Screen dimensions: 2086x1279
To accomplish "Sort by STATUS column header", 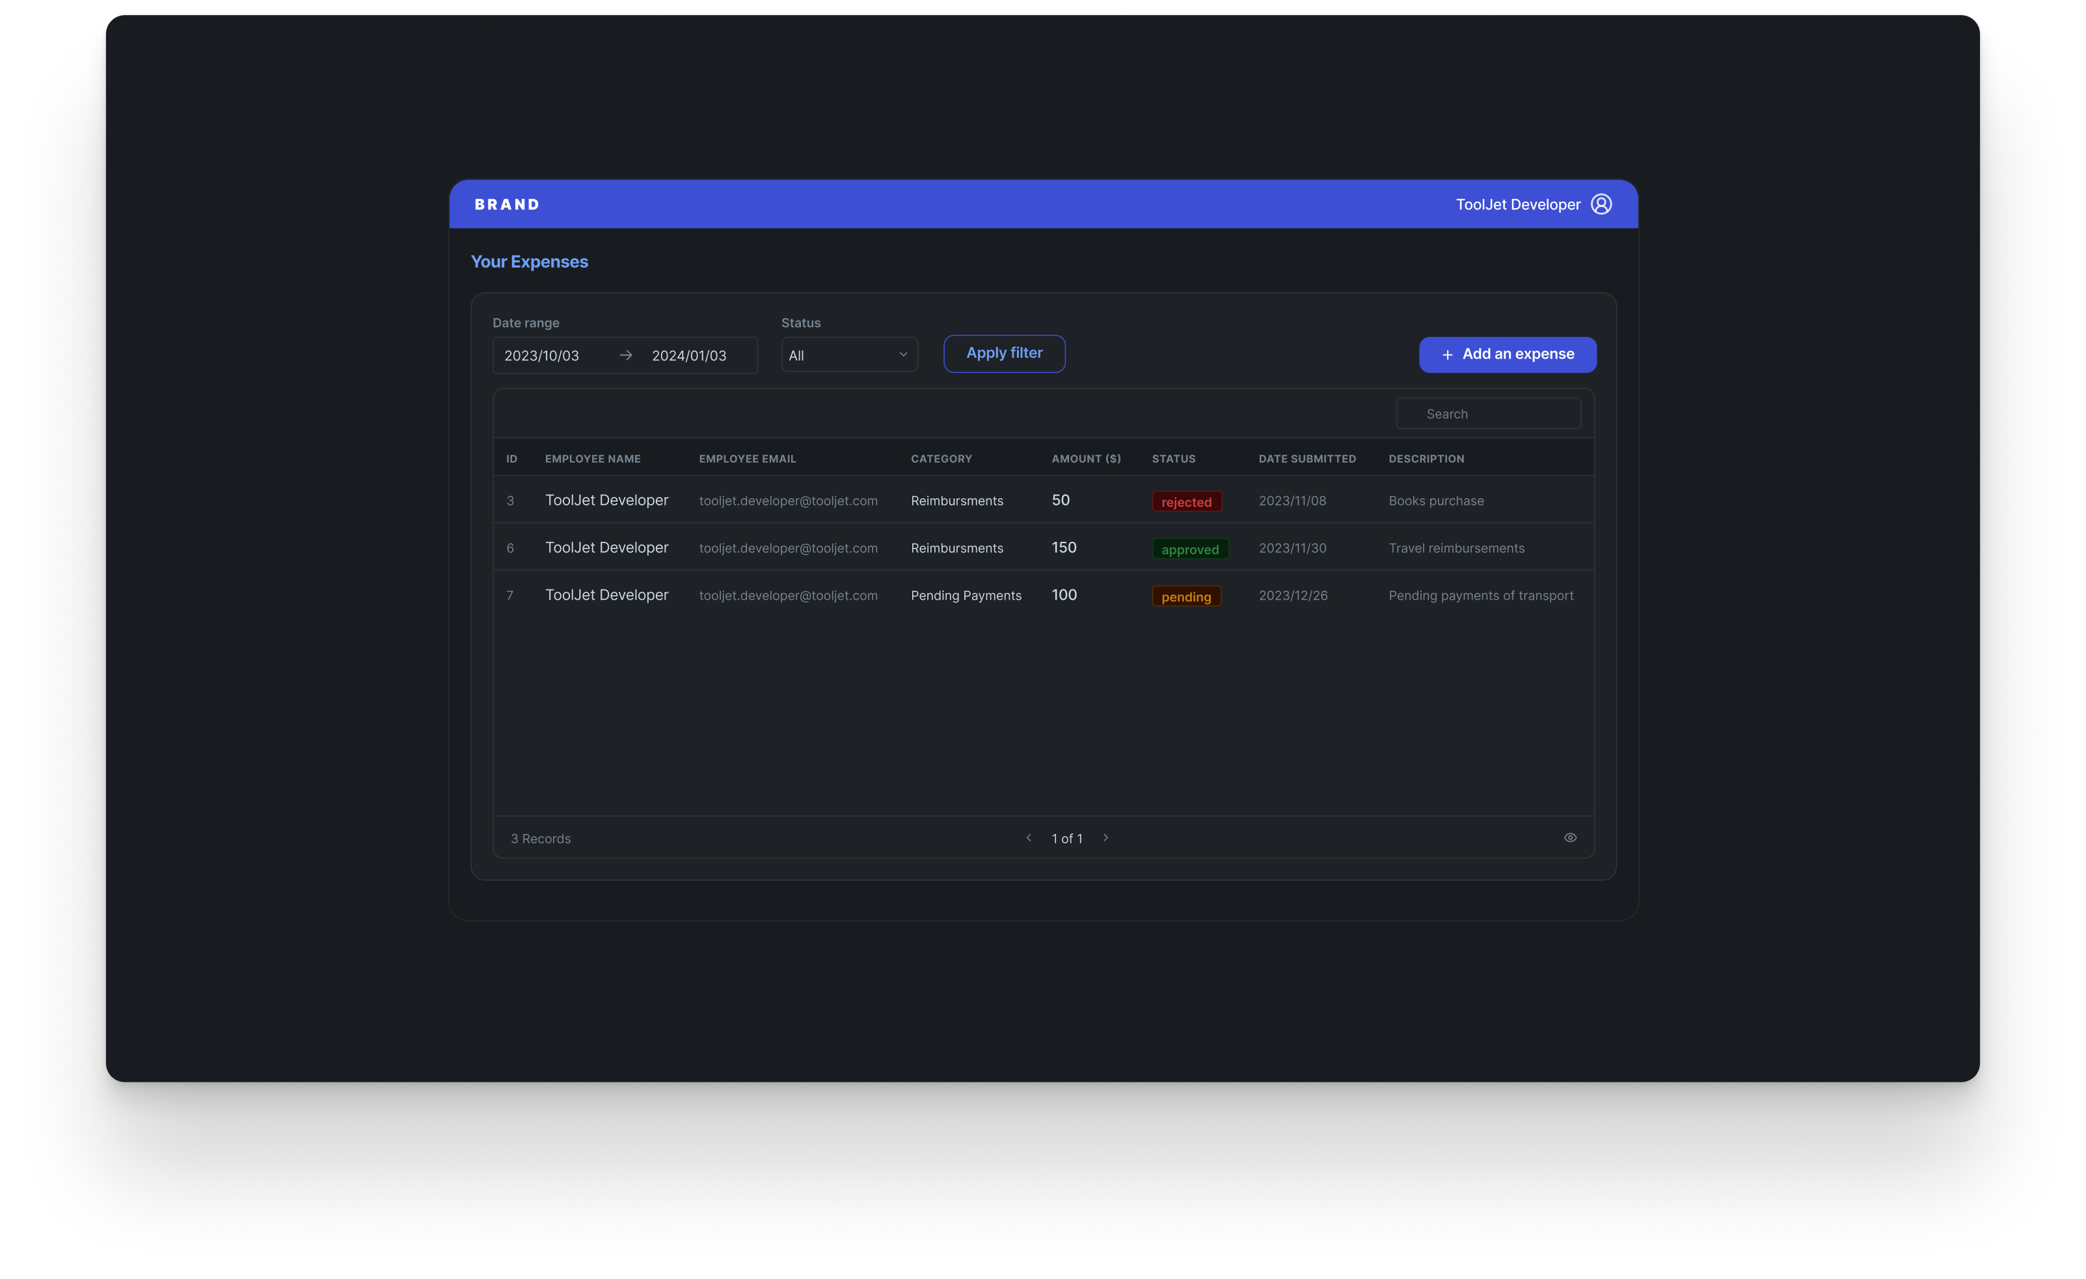I will point(1173,459).
